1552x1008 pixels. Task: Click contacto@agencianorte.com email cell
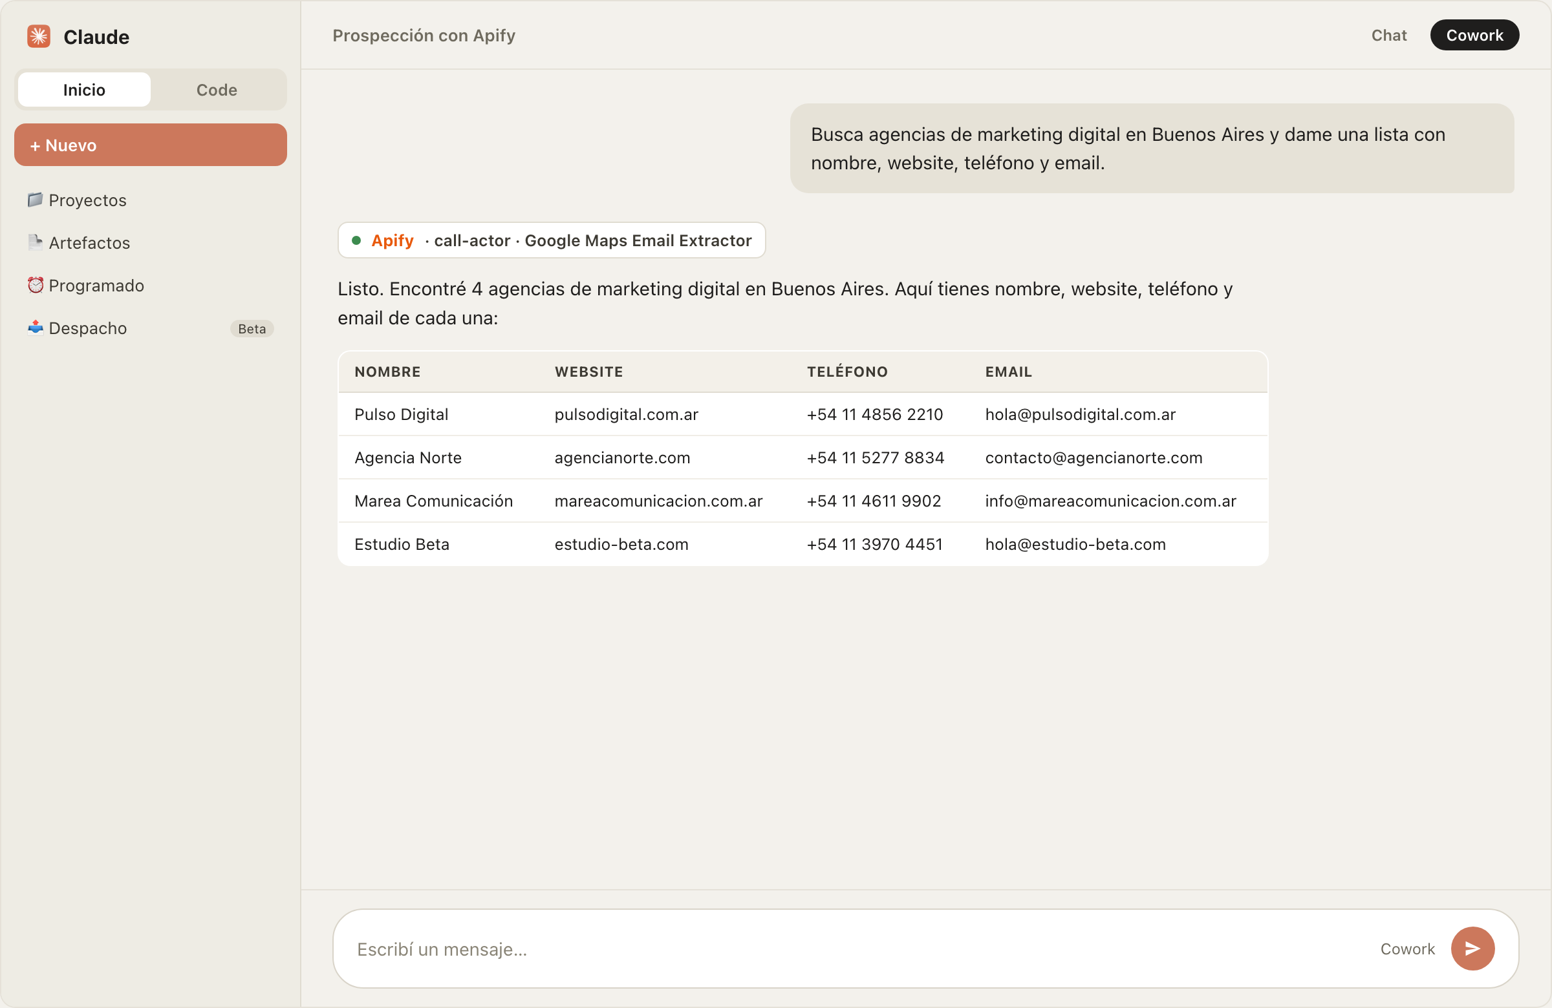[x=1094, y=457]
